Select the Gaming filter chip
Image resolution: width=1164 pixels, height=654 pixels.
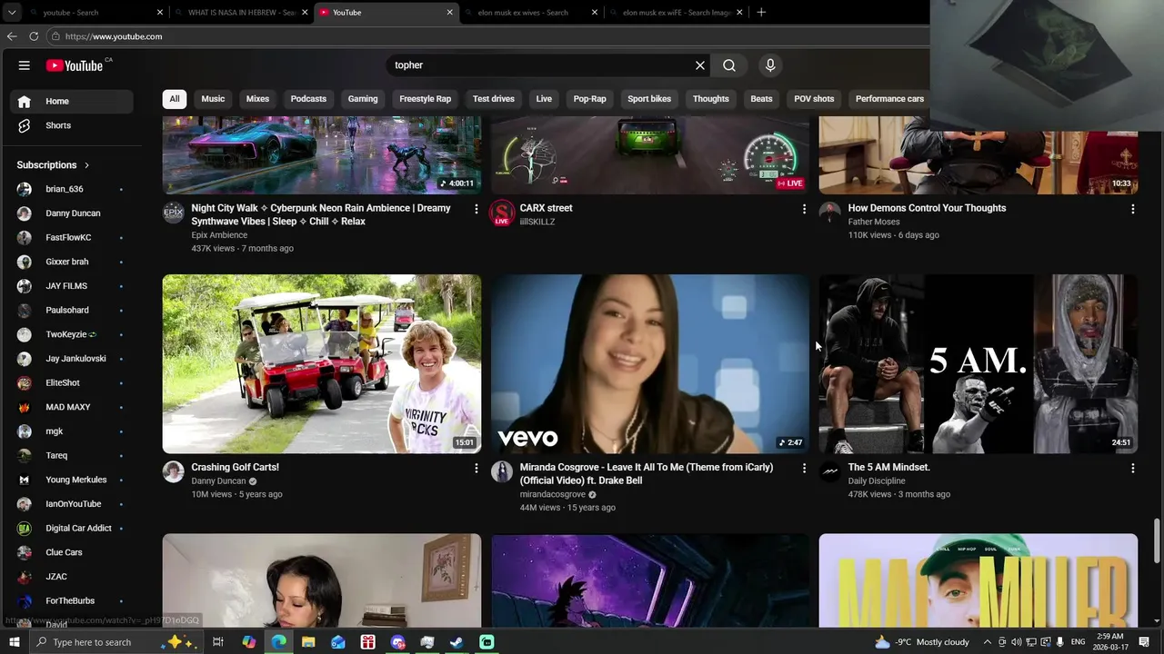pos(363,99)
